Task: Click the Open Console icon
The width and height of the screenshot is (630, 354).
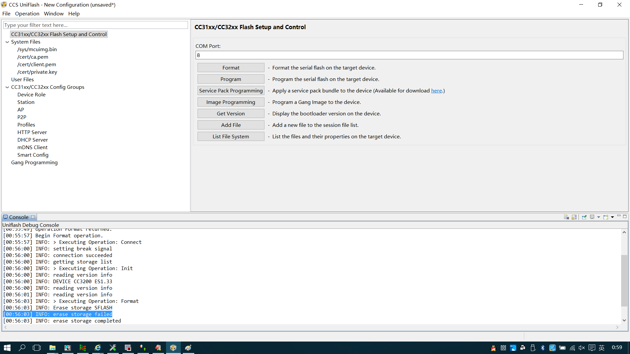Action: point(606,217)
